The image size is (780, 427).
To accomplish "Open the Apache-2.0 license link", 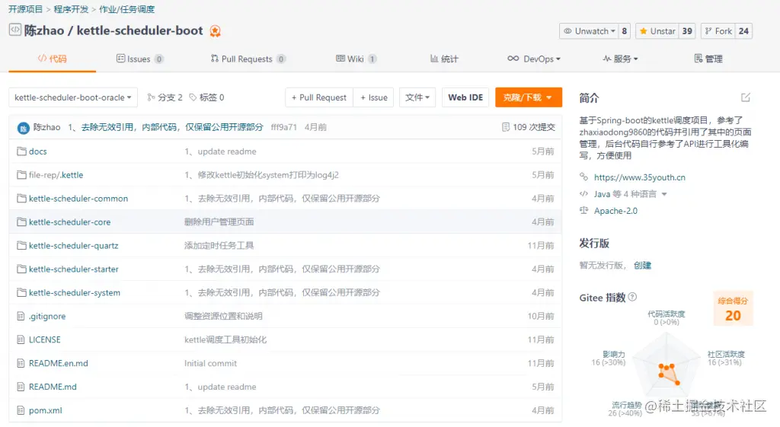I will [615, 211].
